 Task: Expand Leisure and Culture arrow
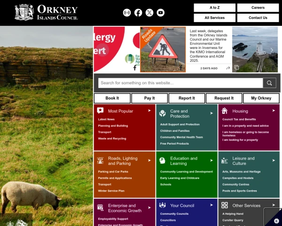274,161
